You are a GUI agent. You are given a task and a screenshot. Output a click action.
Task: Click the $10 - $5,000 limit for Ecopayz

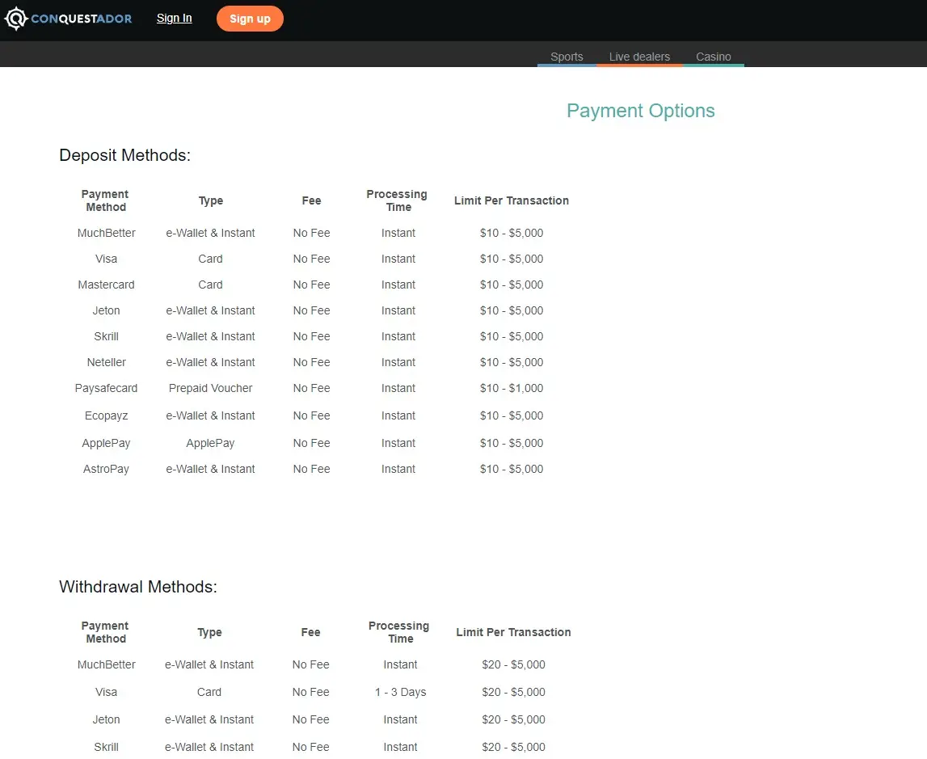512,415
